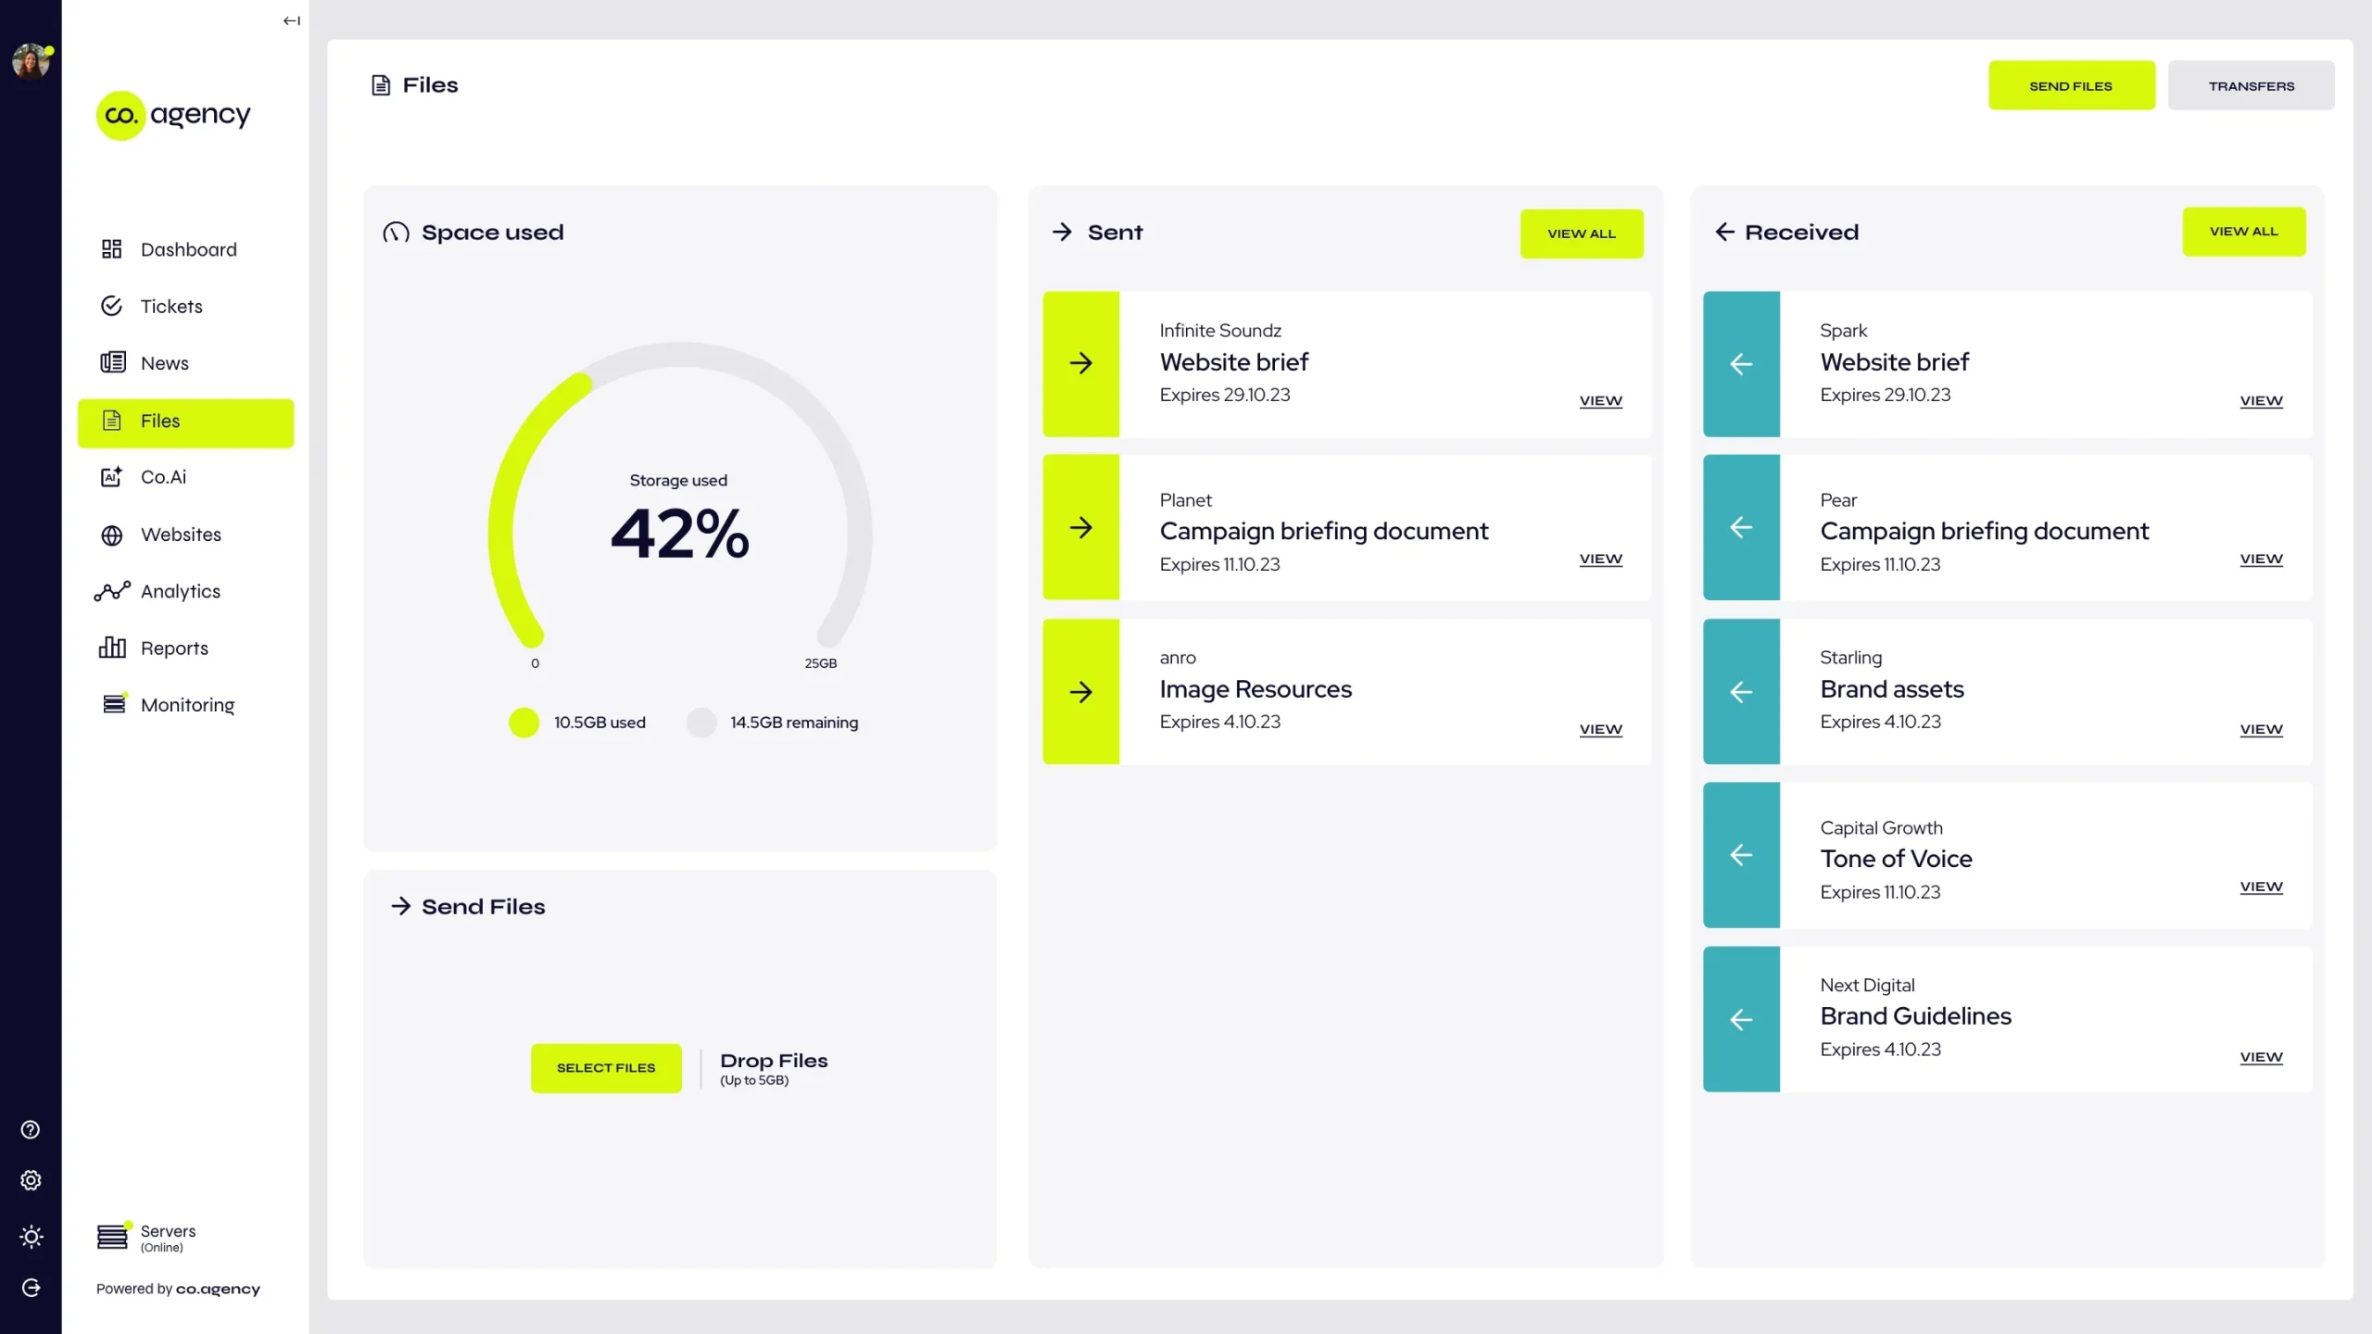The height and width of the screenshot is (1334, 2372).
Task: View the Spark Website brief file
Action: pyautogui.click(x=2262, y=400)
